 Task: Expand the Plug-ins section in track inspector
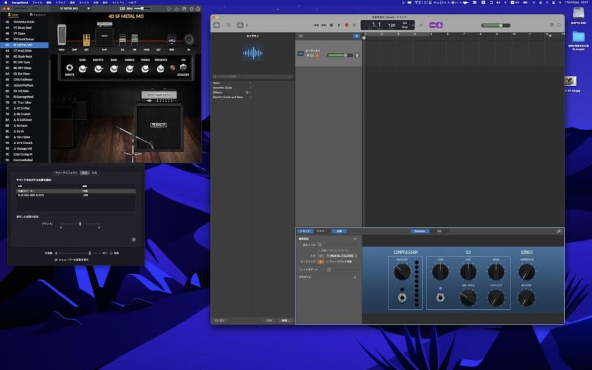tap(355, 277)
